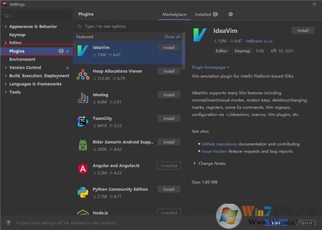
Task: Click the help question mark icon
Action: point(7,221)
